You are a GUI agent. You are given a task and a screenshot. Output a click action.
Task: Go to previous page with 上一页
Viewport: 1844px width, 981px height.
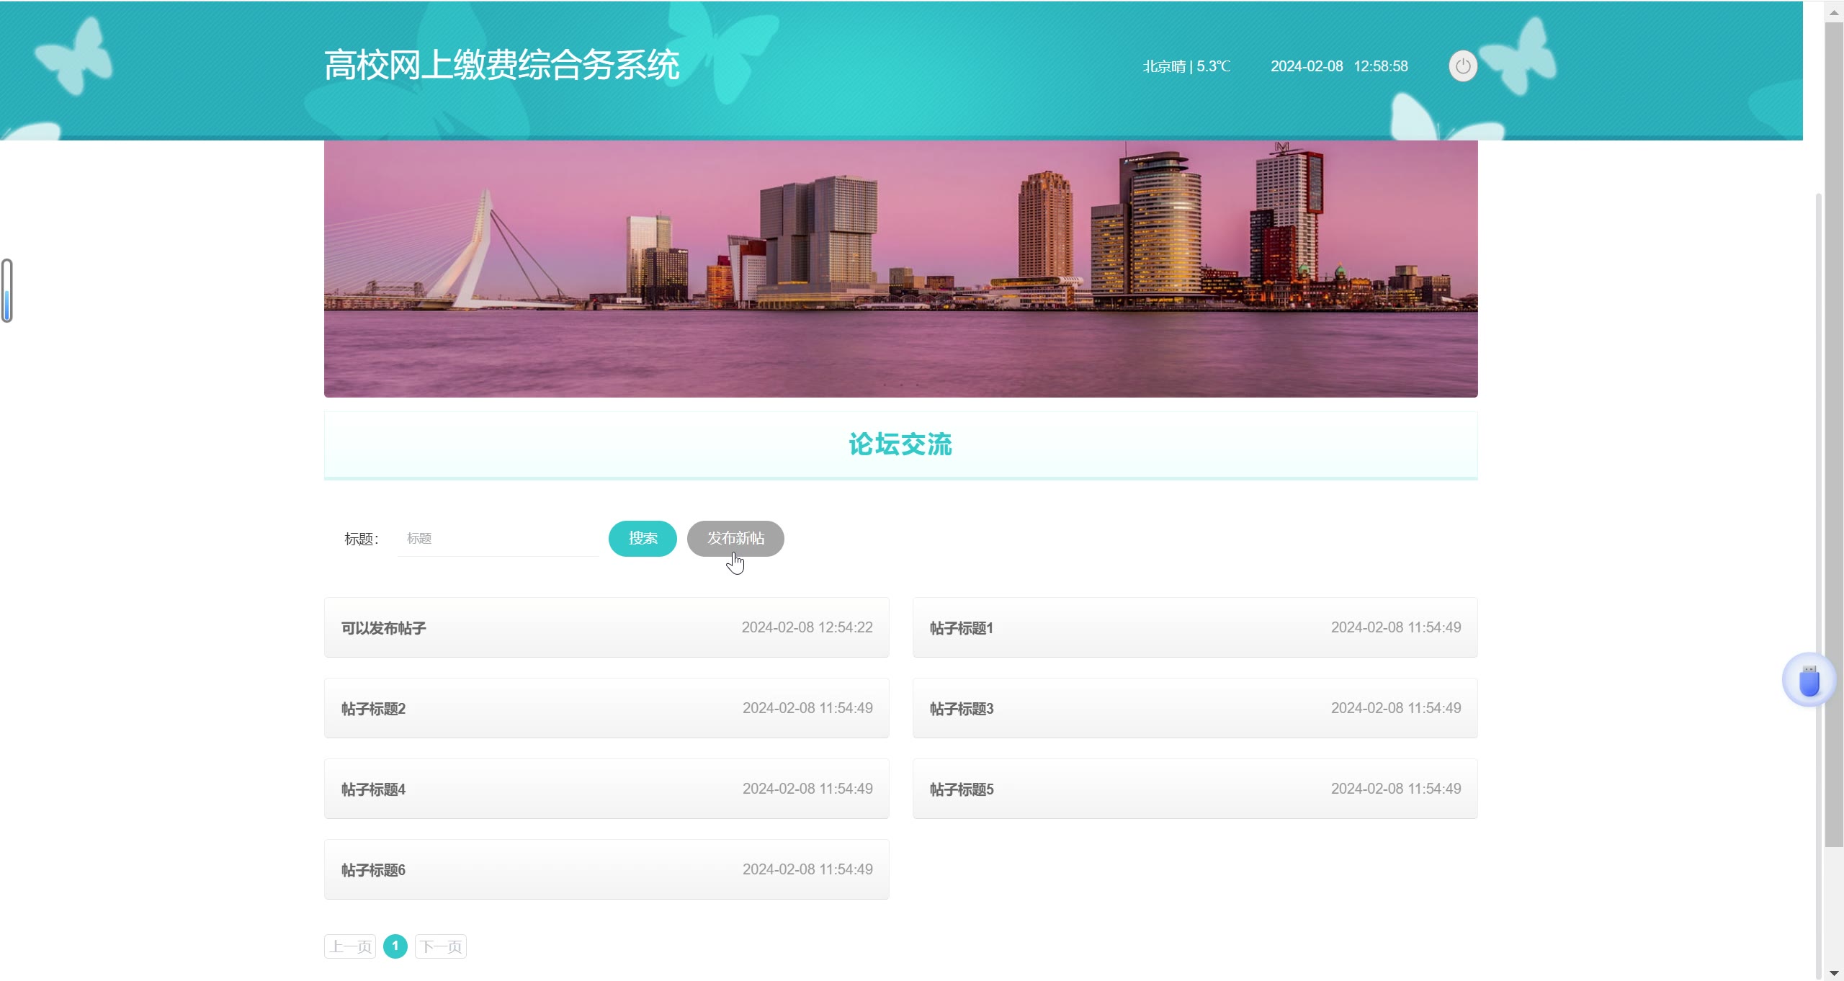tap(350, 946)
